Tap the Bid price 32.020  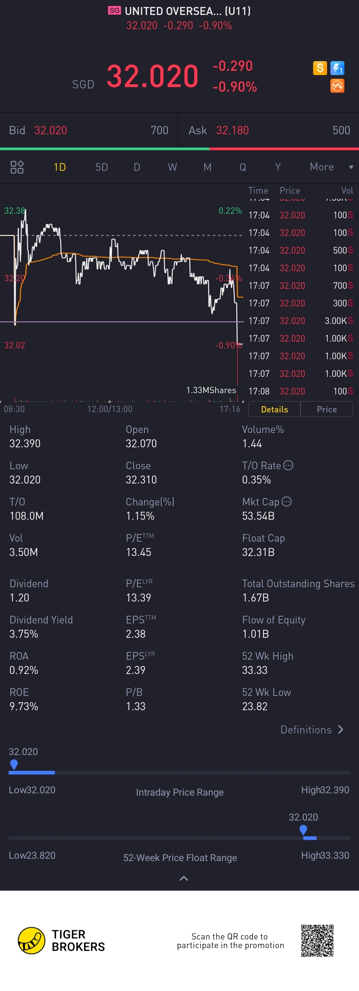pyautogui.click(x=51, y=130)
